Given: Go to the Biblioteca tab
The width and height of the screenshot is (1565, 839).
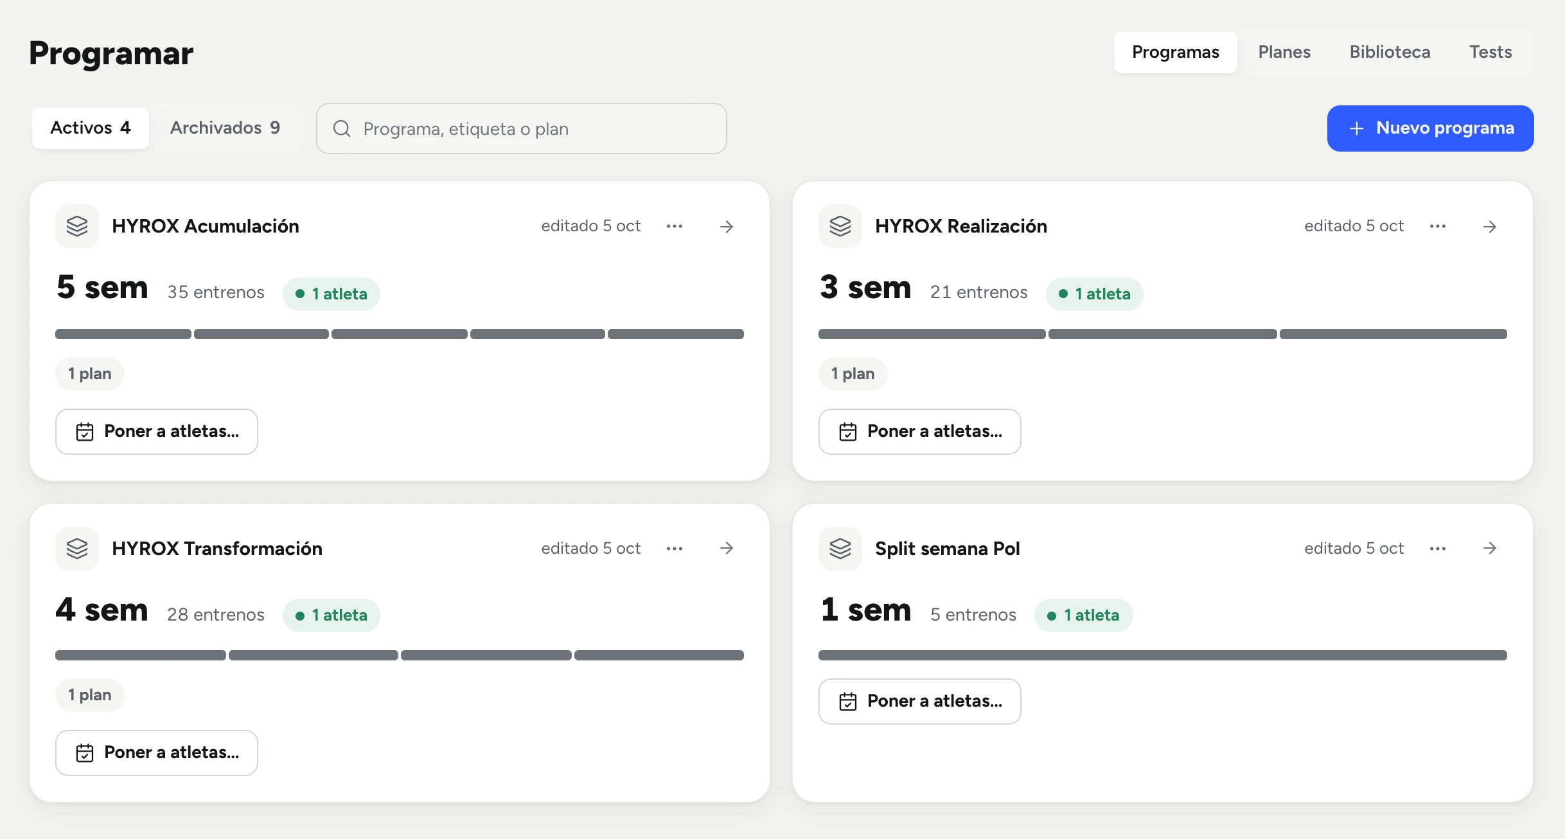Looking at the screenshot, I should [1390, 52].
